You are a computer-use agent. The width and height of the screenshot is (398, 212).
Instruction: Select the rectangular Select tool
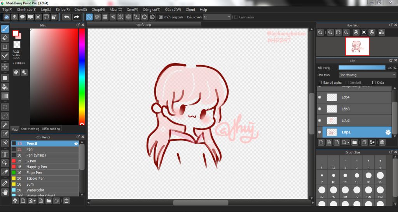point(5,107)
